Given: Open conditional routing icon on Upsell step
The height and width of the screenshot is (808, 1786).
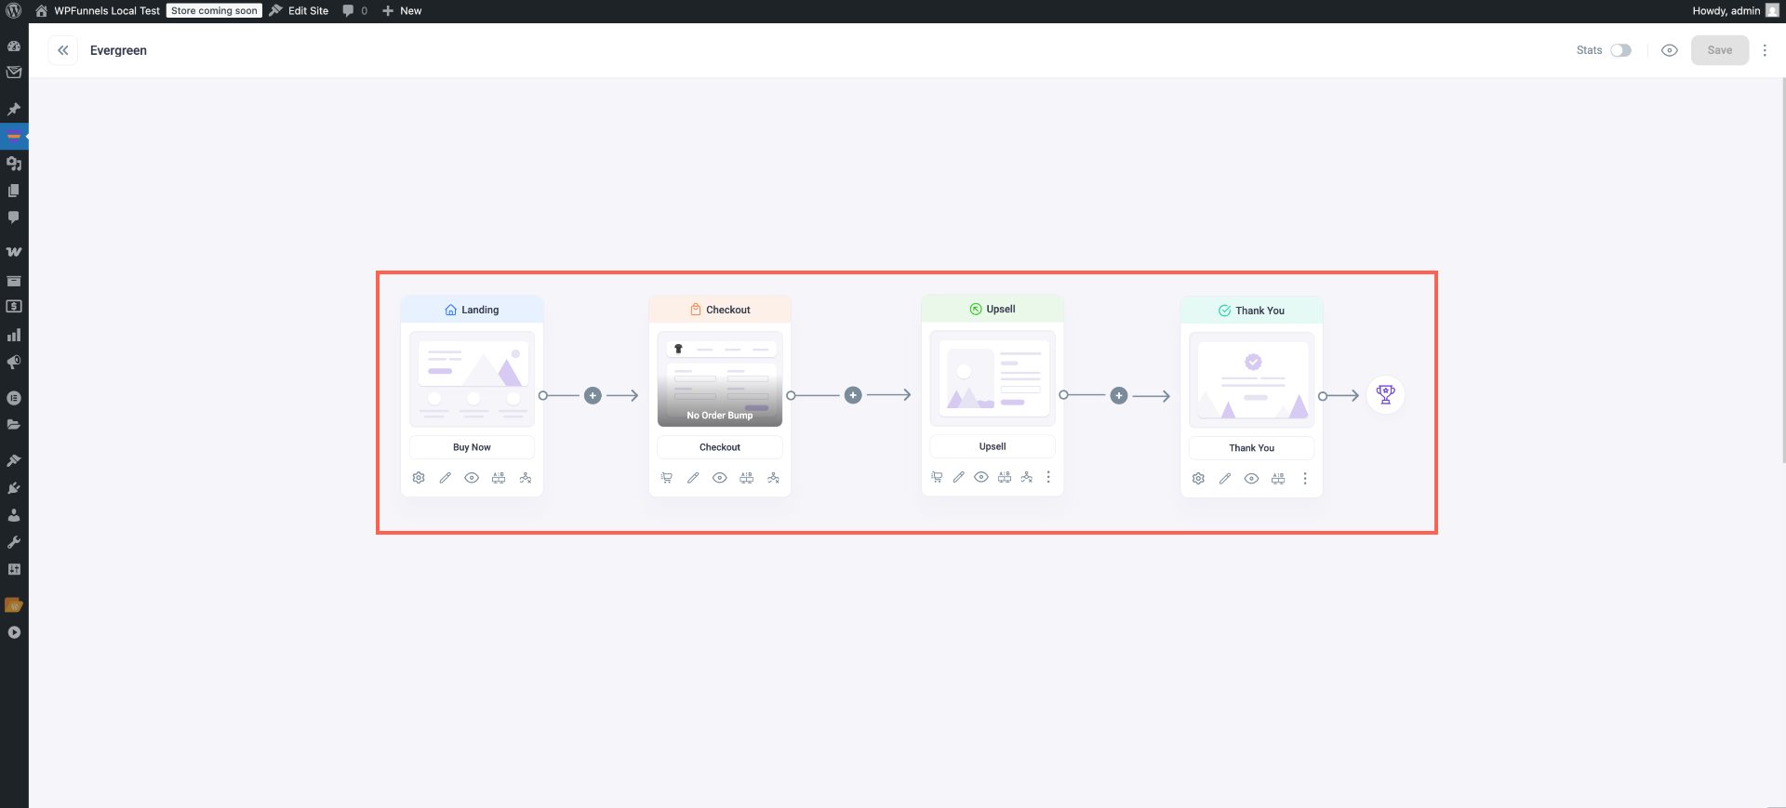Looking at the screenshot, I should pos(1027,477).
